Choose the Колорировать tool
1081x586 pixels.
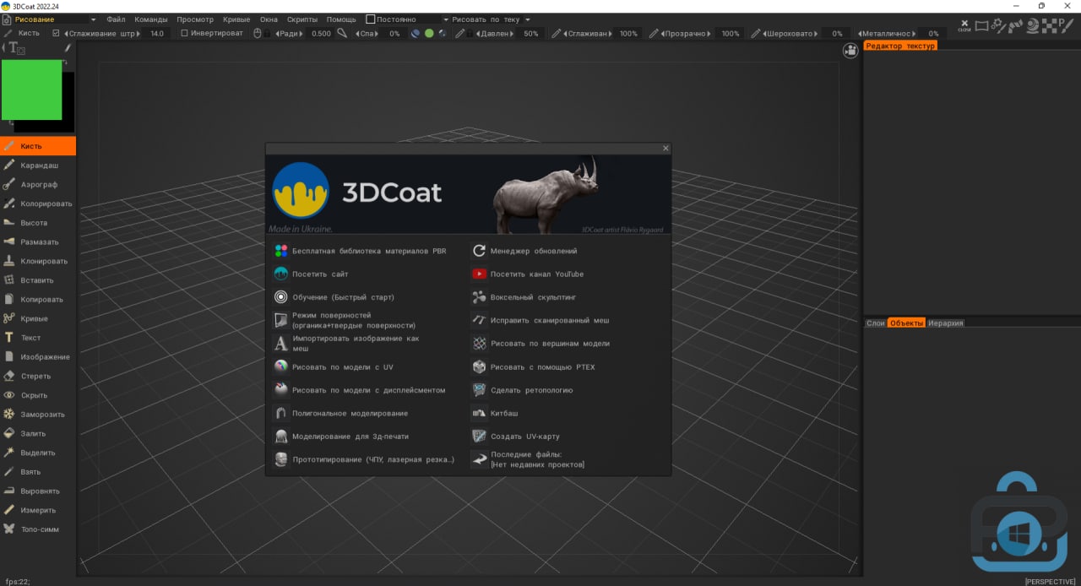[x=38, y=203]
